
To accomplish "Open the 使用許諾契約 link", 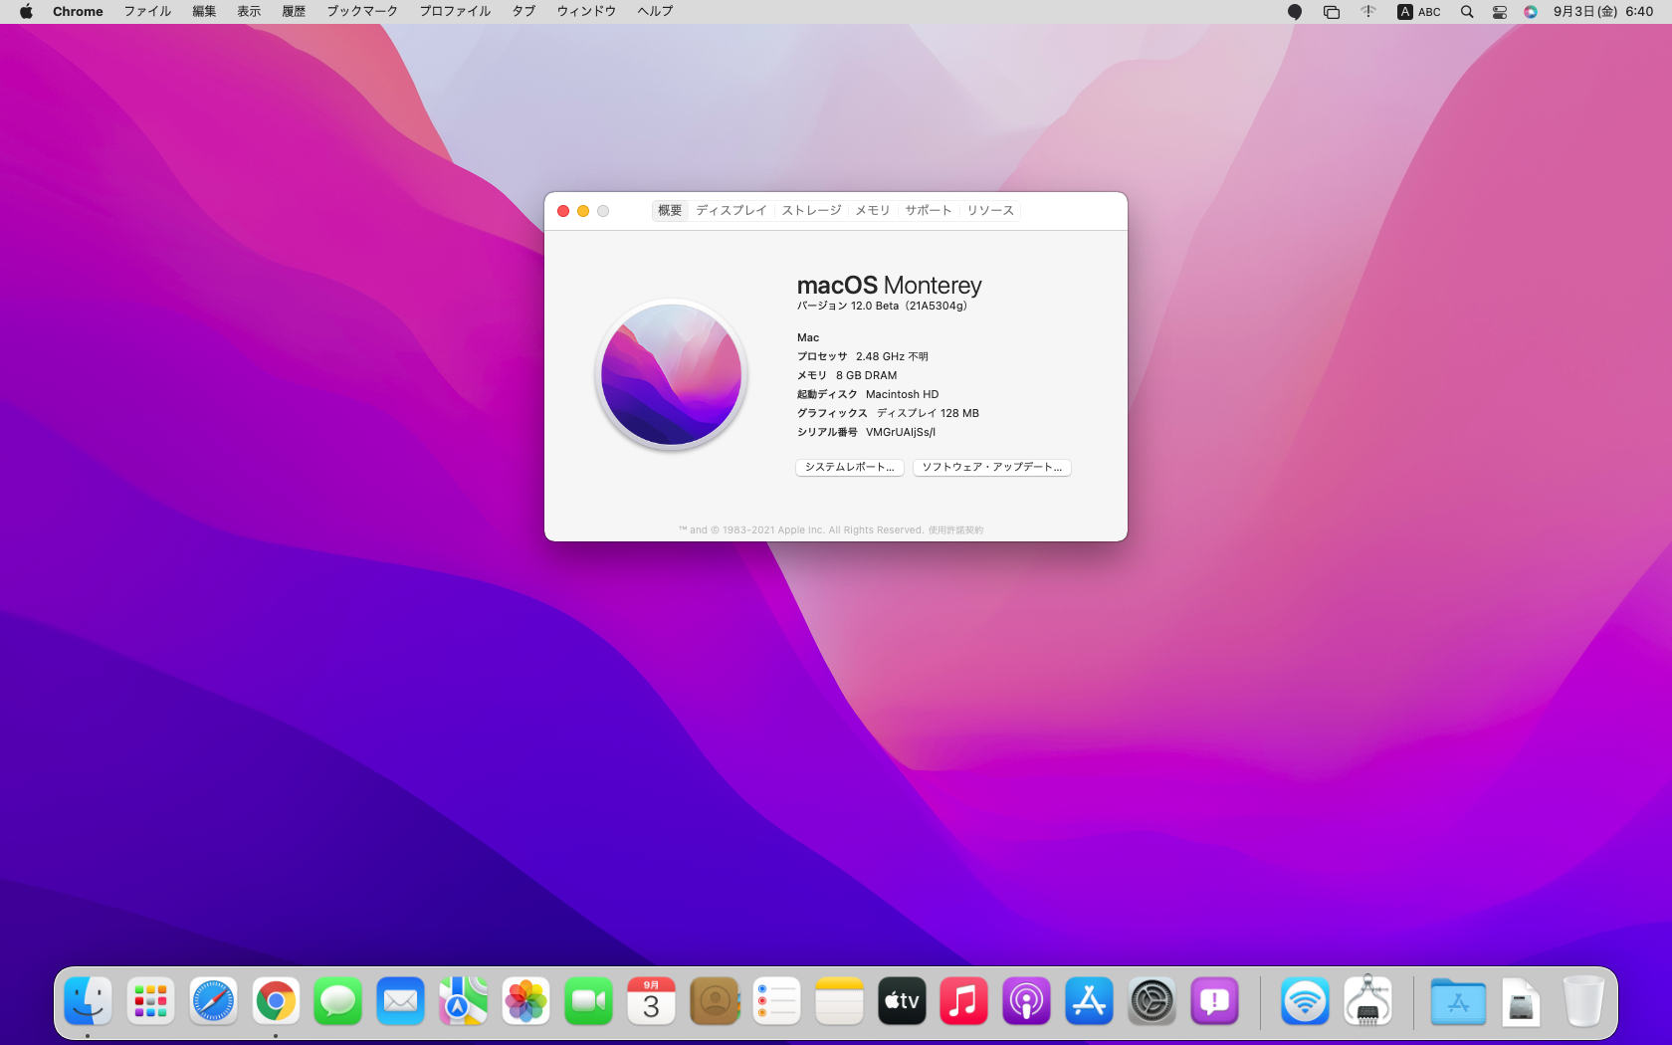I will pyautogui.click(x=955, y=530).
